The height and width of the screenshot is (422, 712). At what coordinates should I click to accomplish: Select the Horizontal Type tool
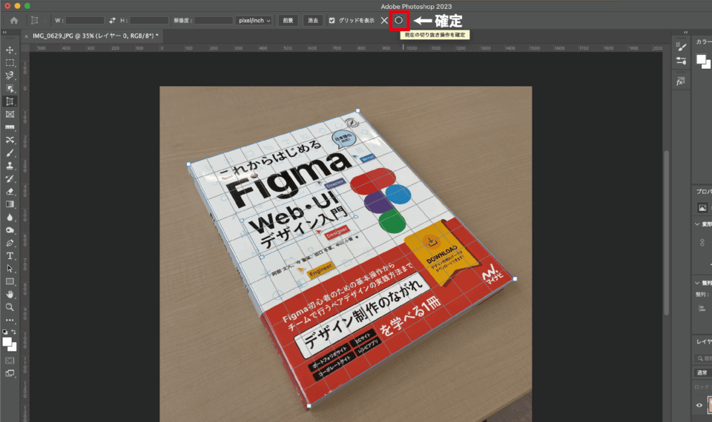tap(10, 255)
